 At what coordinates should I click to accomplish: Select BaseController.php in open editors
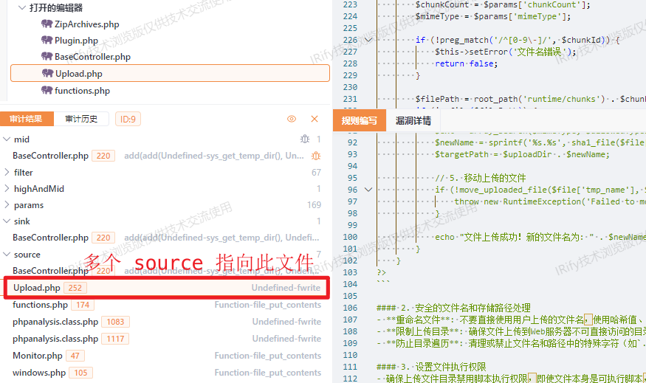[x=92, y=57]
